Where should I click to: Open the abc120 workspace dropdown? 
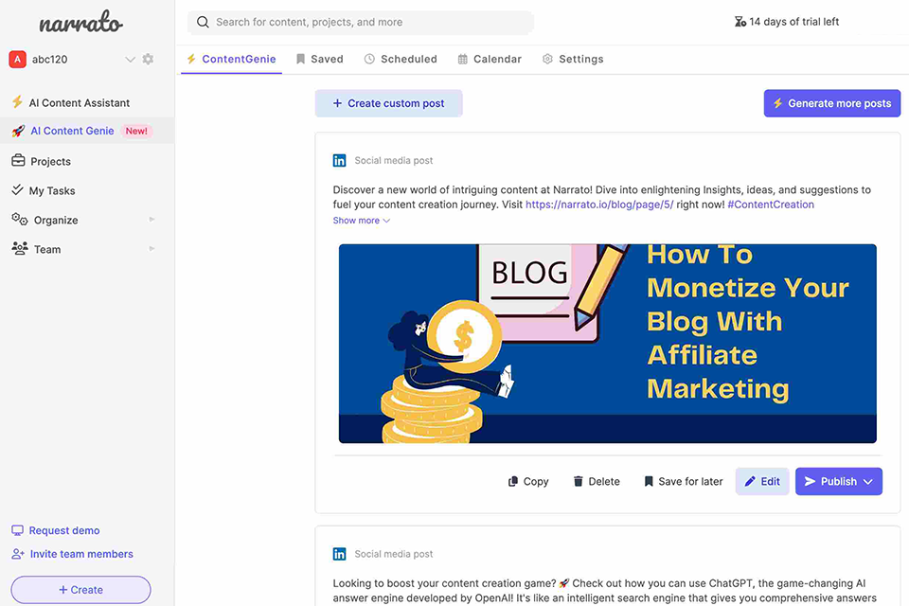click(130, 60)
